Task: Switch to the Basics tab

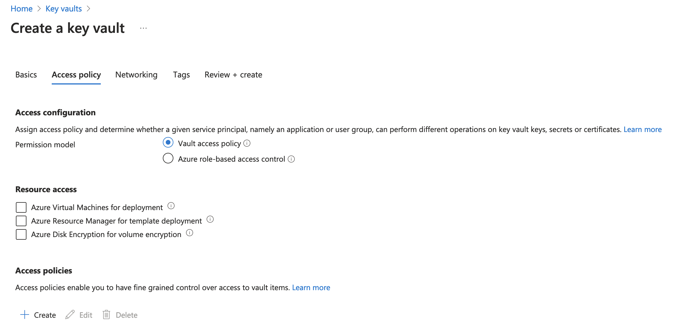Action: coord(26,75)
